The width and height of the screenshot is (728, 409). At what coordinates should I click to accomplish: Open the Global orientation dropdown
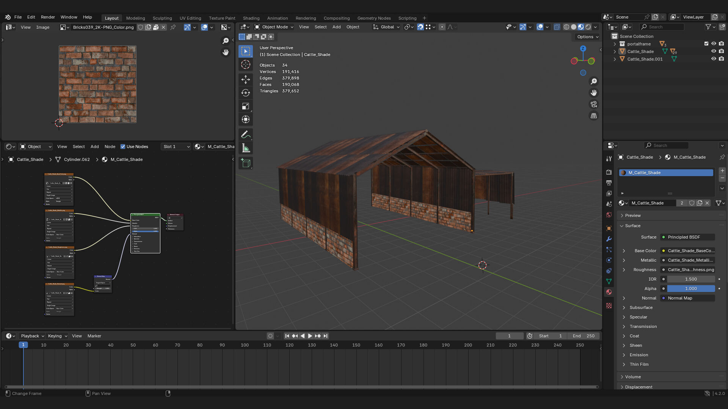click(386, 27)
